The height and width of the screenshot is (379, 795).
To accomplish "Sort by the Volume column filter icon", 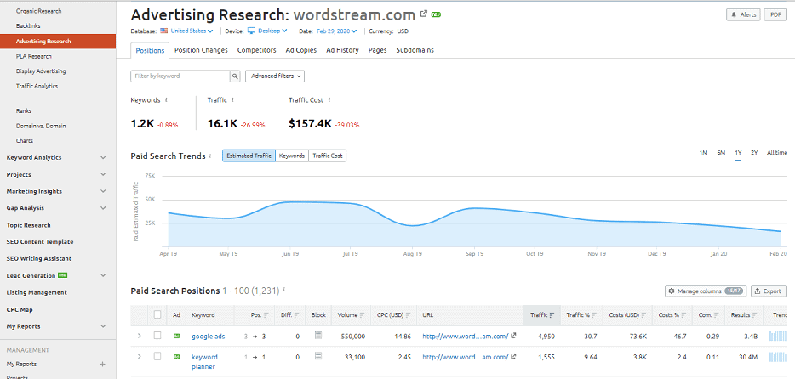I will click(x=363, y=315).
